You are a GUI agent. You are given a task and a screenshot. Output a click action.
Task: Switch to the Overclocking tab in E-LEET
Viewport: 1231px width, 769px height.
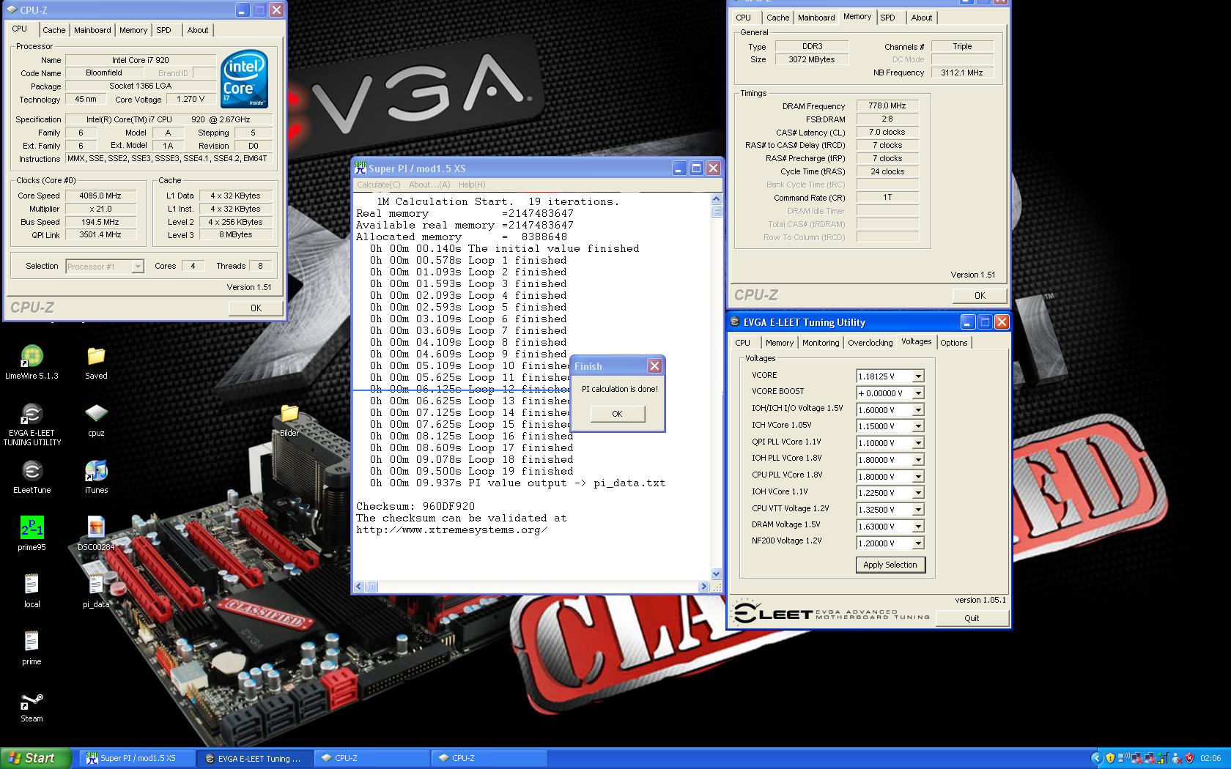pyautogui.click(x=870, y=343)
